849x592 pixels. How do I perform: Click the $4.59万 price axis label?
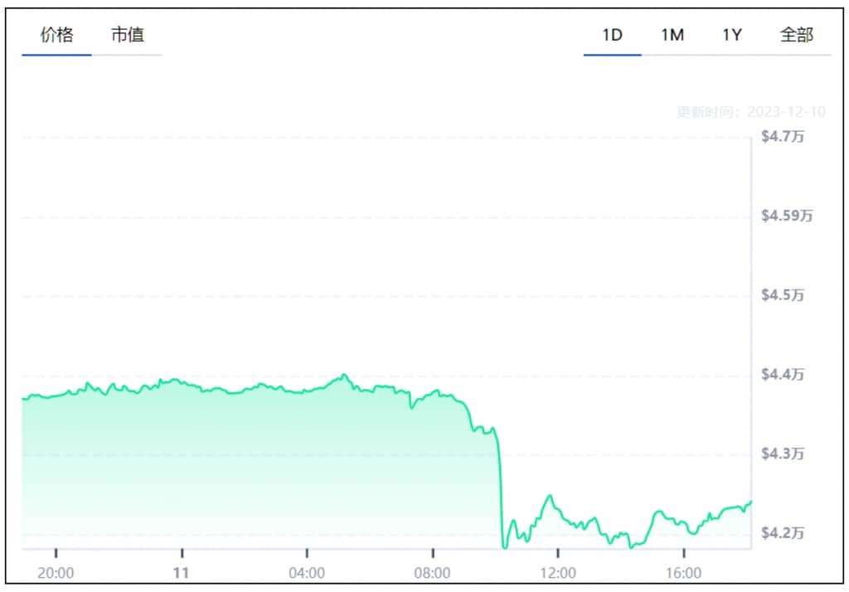pyautogui.click(x=787, y=216)
